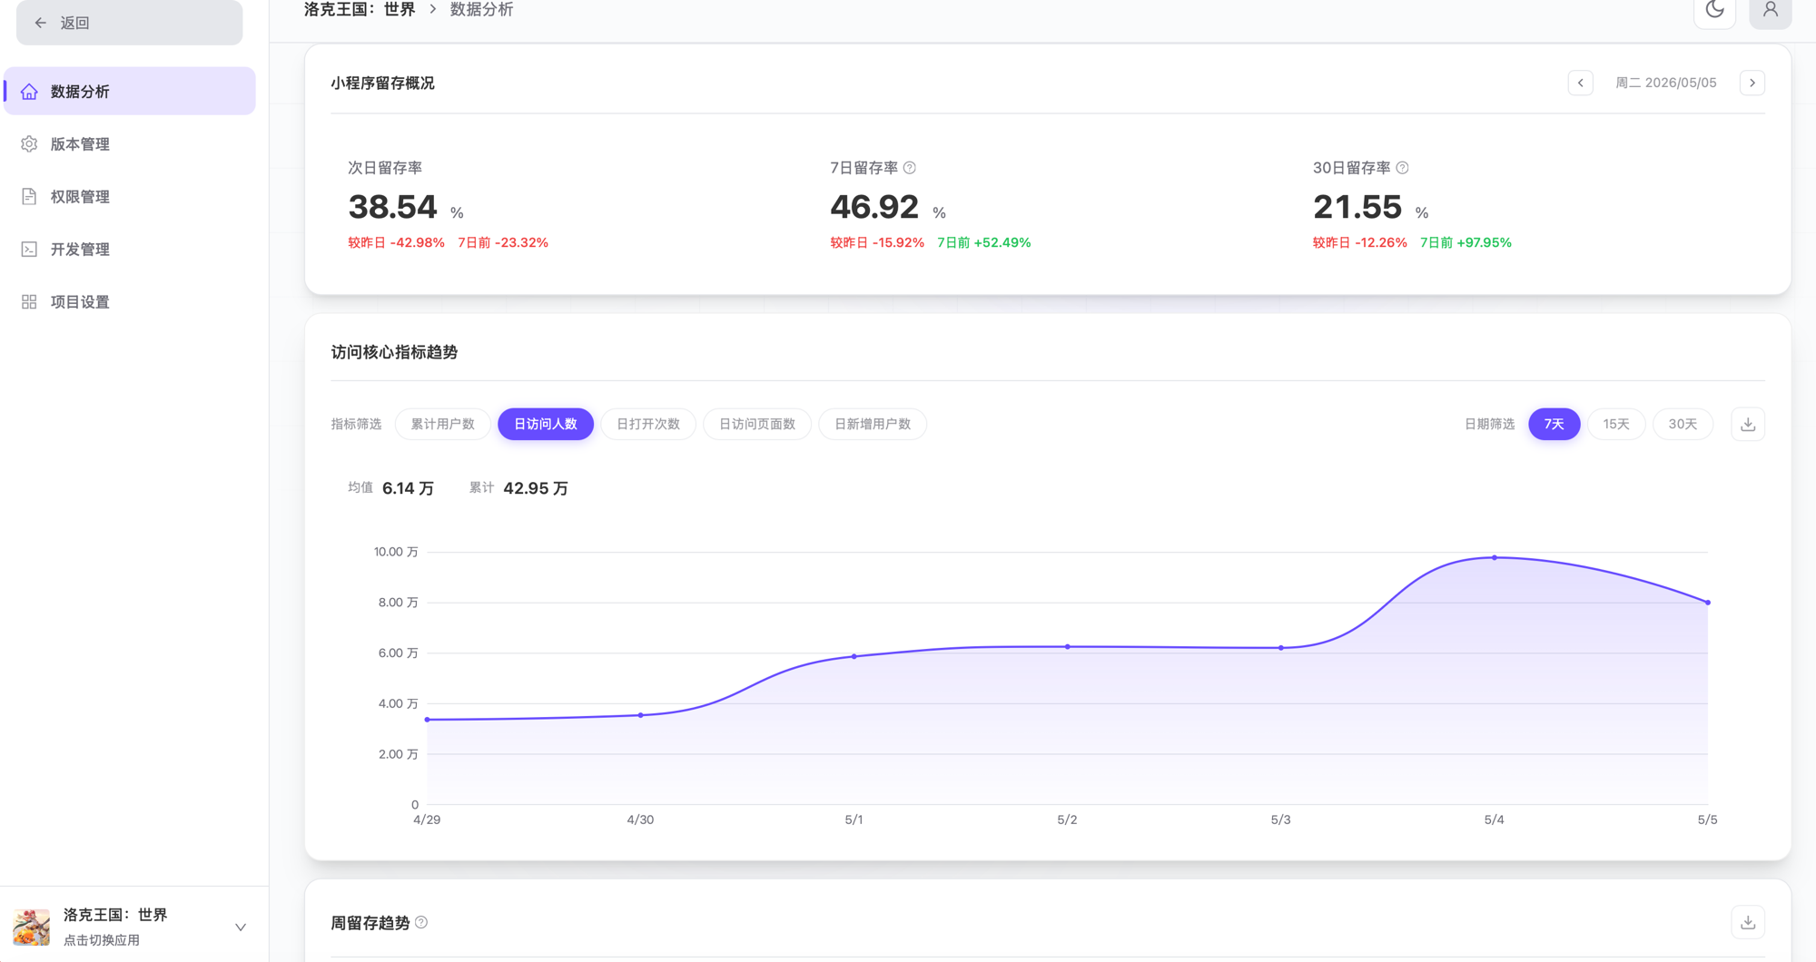Select the 累计用户数 metric filter
Screen dimensions: 1816x962
442,424
